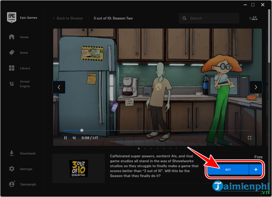Viewport: 272px width, 197px height.
Task: Click the video progress slider handle
Action: tap(82, 130)
